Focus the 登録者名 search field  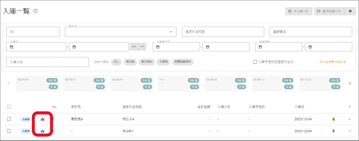point(311,32)
